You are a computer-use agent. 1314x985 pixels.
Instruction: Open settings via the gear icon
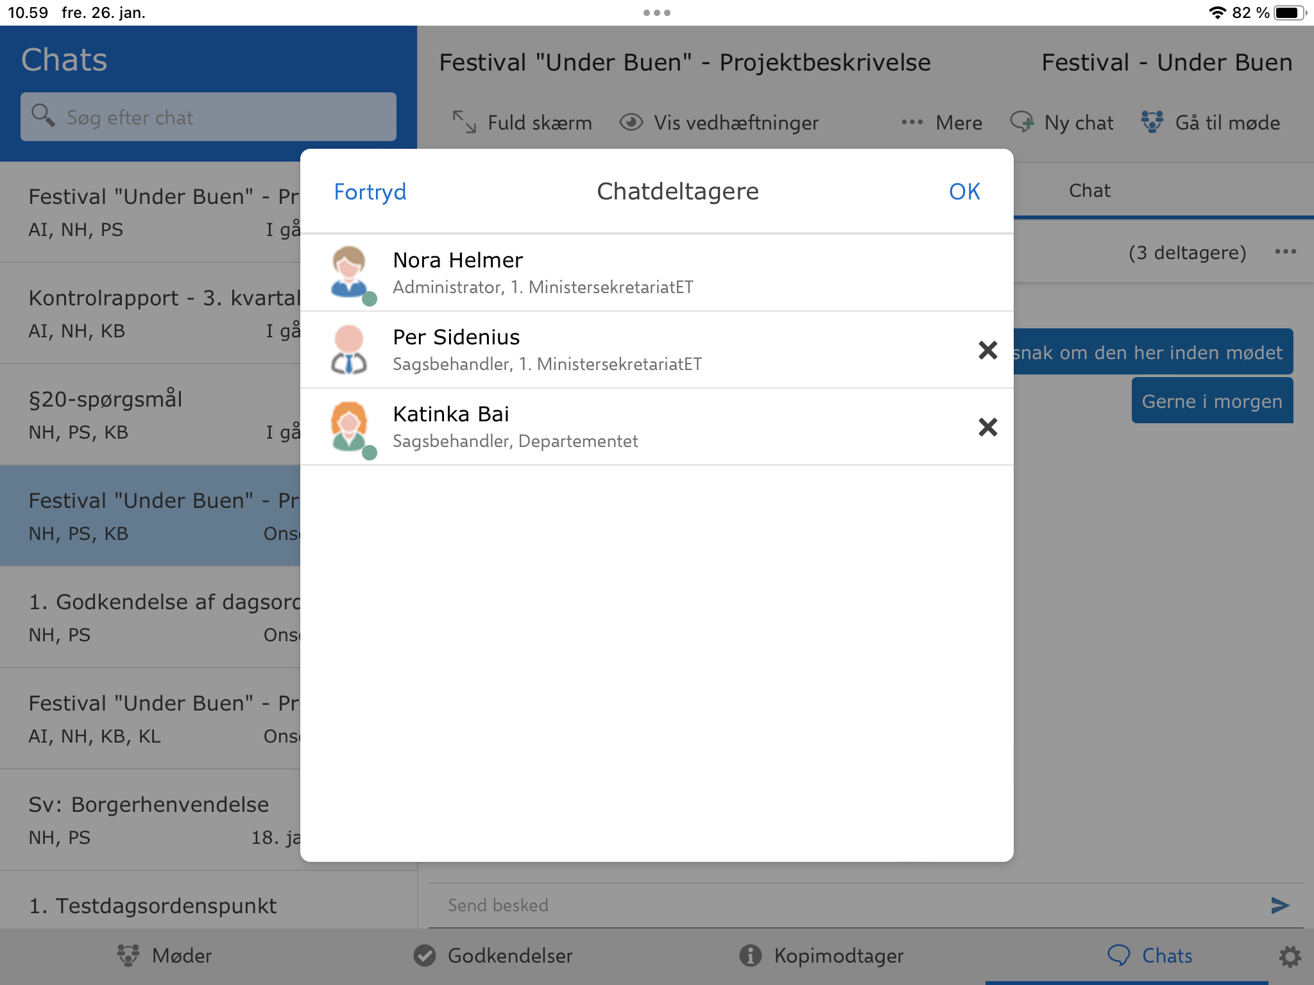[x=1290, y=956]
